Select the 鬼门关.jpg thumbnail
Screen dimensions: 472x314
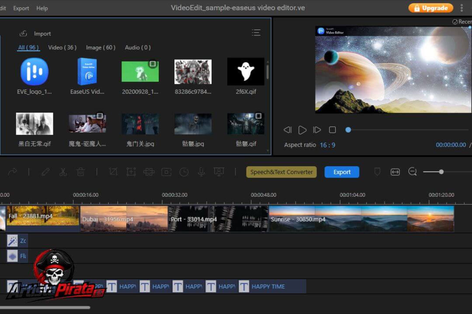coord(140,123)
